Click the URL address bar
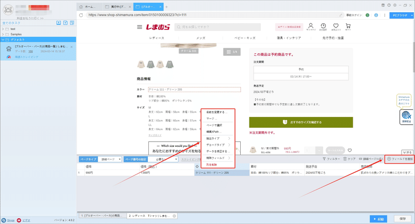This screenshot has height=224, width=415. [x=212, y=15]
